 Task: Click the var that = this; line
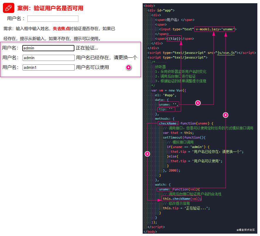point(178,133)
